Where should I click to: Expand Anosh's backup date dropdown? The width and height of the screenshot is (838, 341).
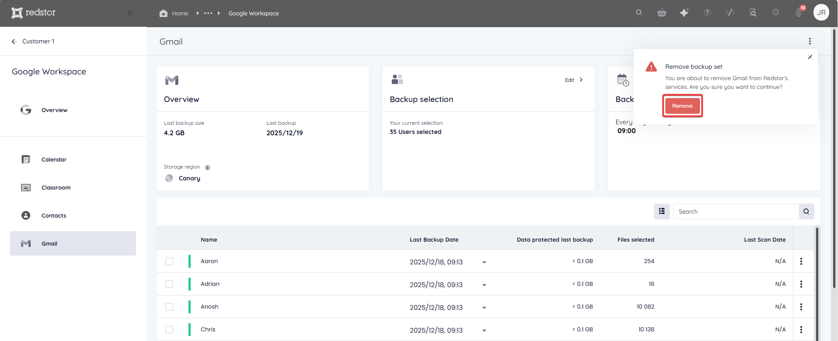click(484, 308)
